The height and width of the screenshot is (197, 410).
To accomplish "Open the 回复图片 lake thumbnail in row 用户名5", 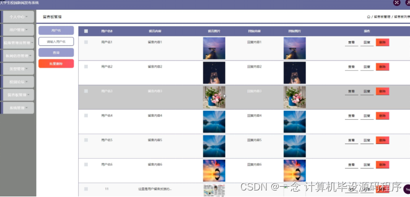I will coord(294,146).
